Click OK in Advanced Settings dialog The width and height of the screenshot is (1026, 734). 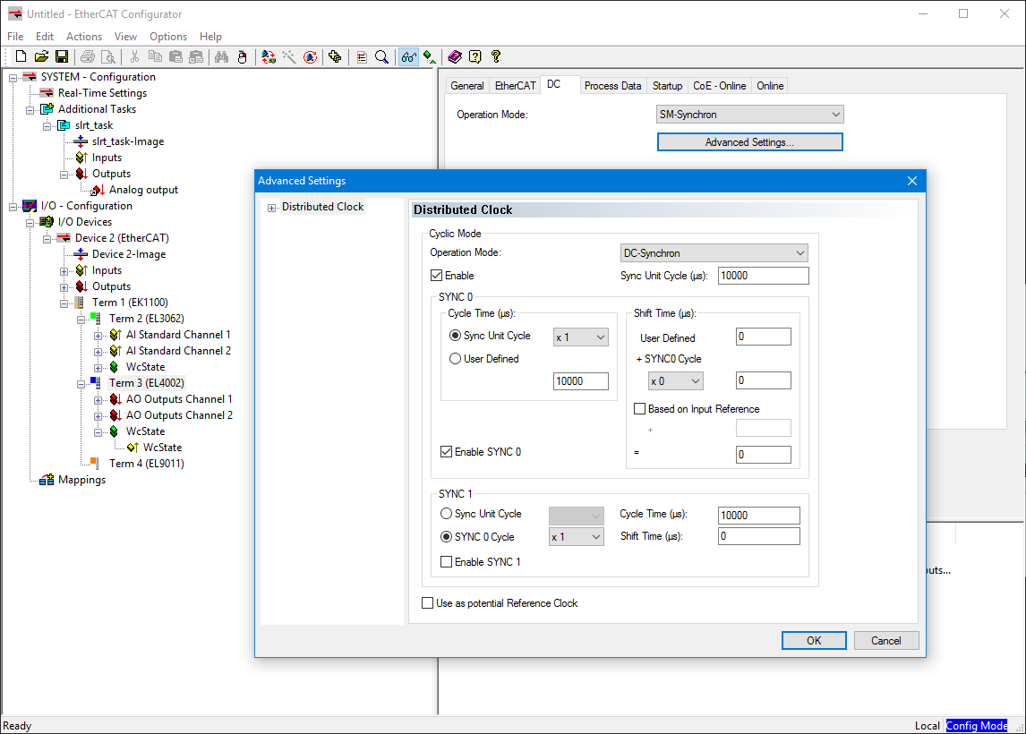813,640
